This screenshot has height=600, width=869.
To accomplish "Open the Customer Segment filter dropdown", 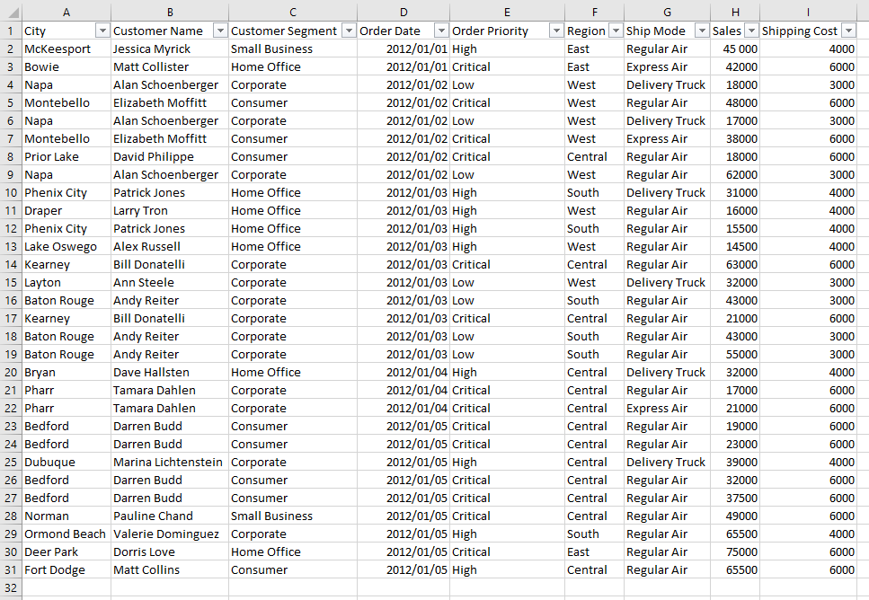I will pos(349,31).
